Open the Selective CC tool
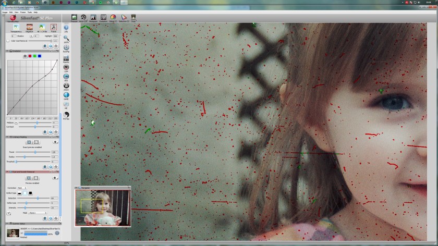Viewport: 438px width, 246px height. (124, 17)
